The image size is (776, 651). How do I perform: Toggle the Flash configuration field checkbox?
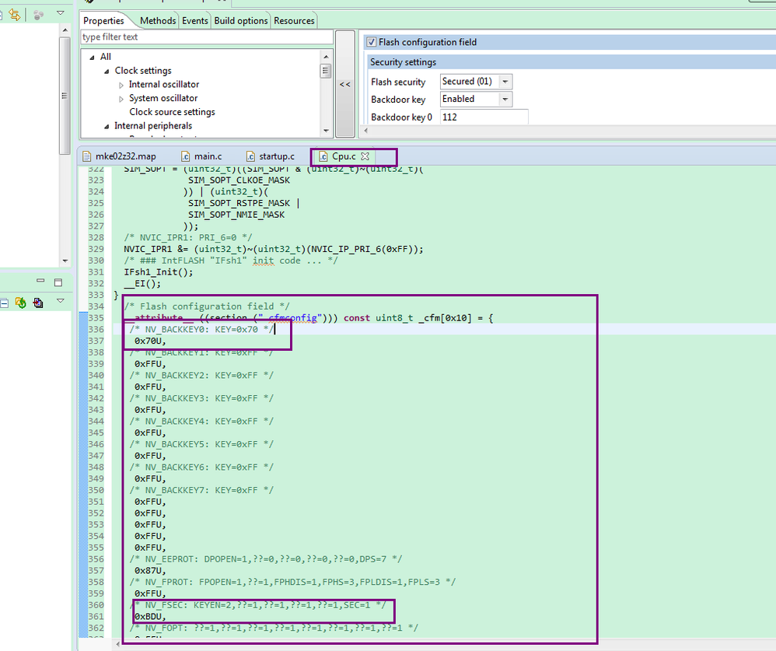371,42
